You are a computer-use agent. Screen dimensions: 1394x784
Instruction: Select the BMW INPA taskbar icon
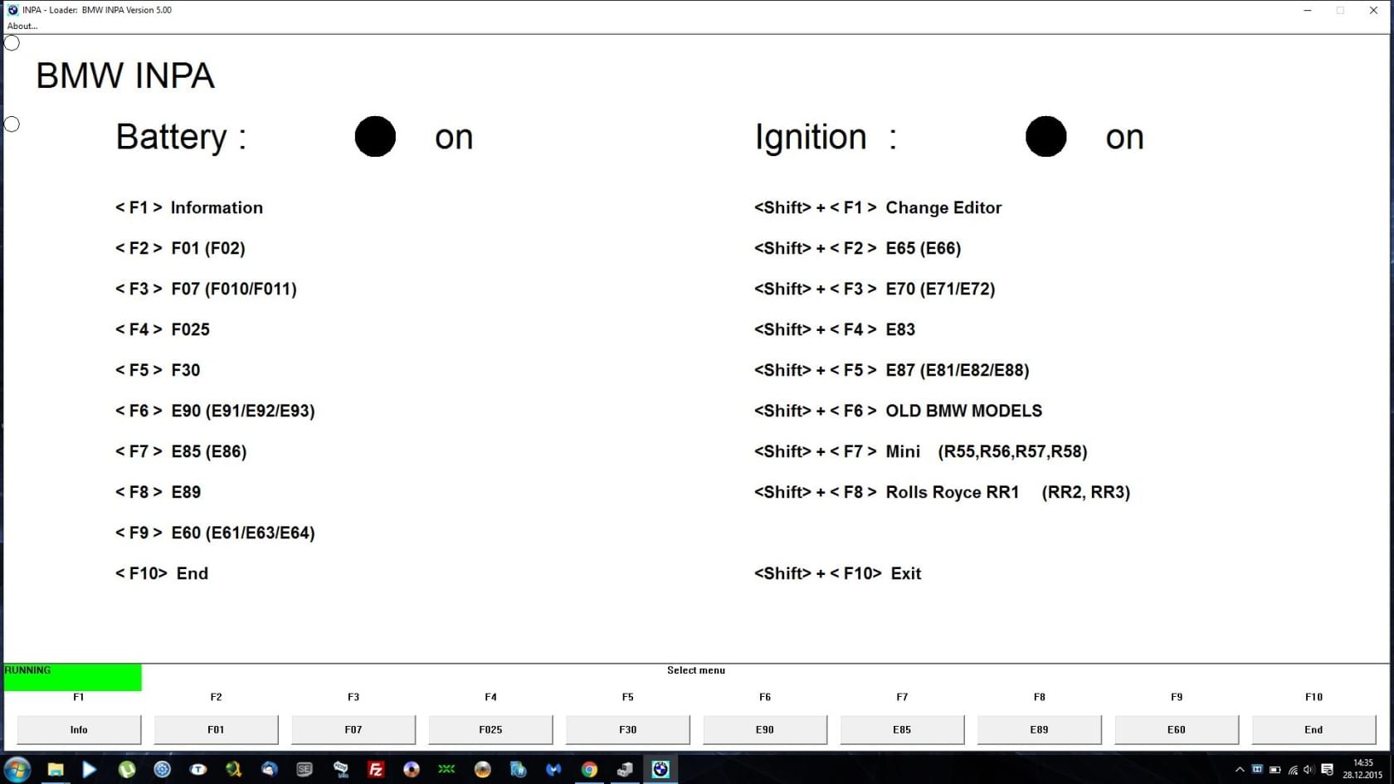coord(660,769)
